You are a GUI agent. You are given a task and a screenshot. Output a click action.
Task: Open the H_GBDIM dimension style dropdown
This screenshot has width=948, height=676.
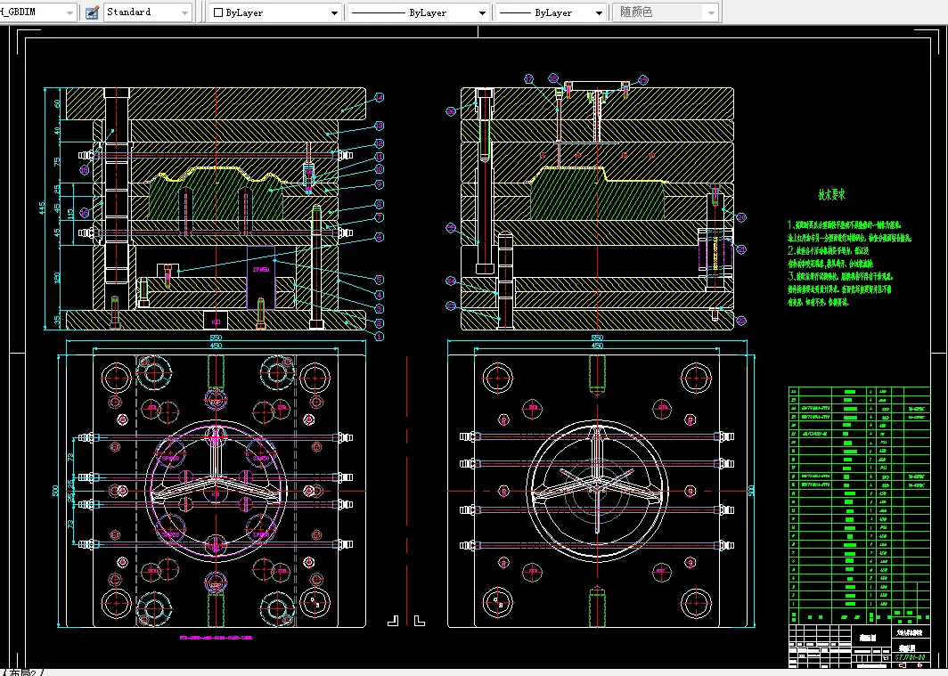tap(70, 12)
